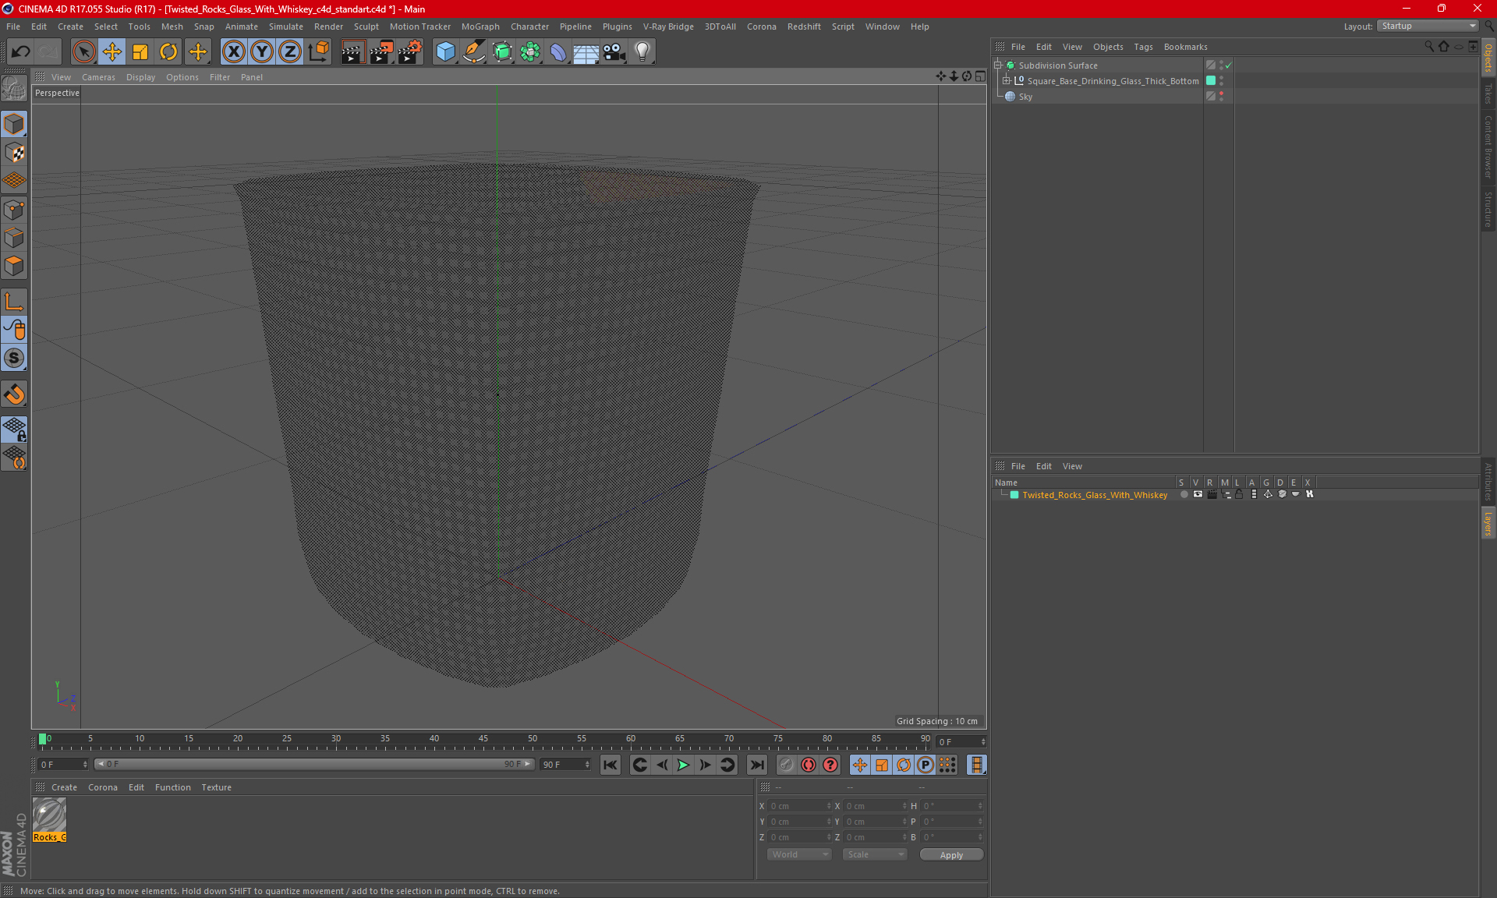1497x898 pixels.
Task: Click the timeline preview range slider
Action: [x=314, y=765]
